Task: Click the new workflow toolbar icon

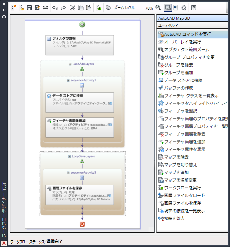Action: pos(13,8)
